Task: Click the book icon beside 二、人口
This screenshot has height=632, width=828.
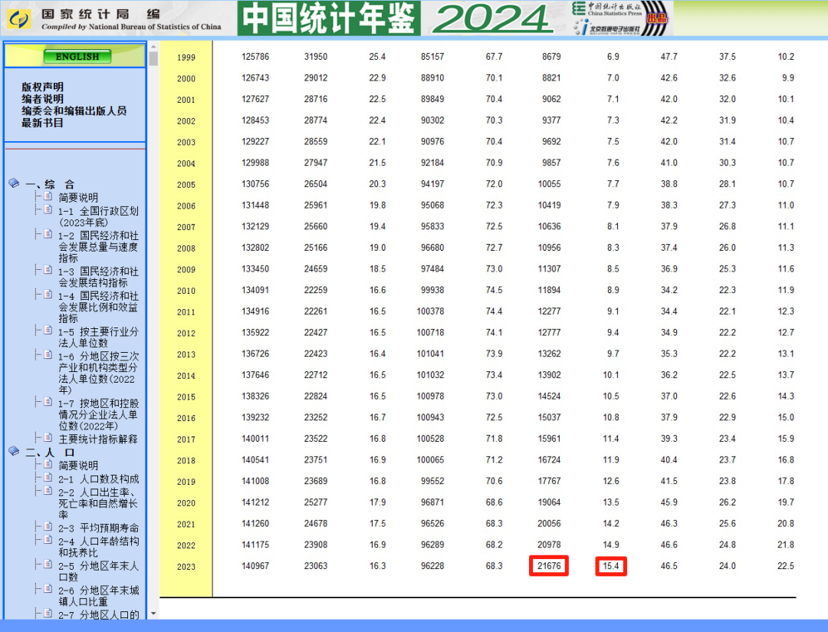Action: tap(14, 451)
